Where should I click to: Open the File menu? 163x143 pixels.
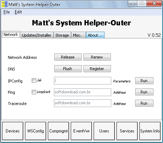point(7,12)
